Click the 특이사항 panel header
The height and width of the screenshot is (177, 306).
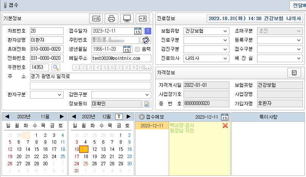268,117
